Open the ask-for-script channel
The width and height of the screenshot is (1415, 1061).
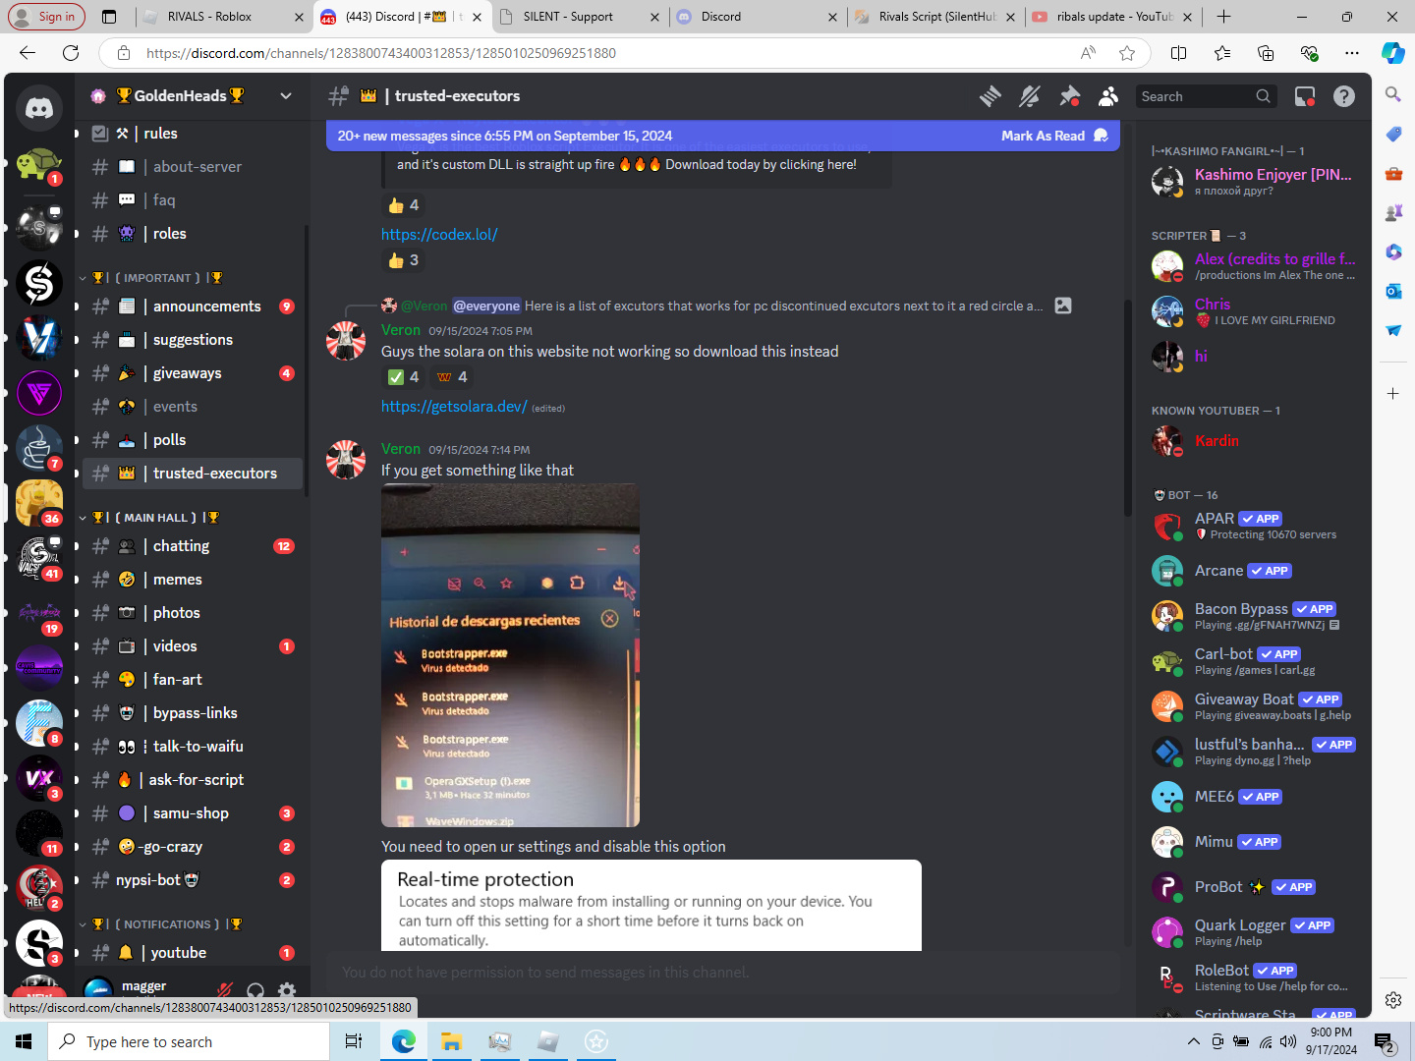pyautogui.click(x=193, y=780)
